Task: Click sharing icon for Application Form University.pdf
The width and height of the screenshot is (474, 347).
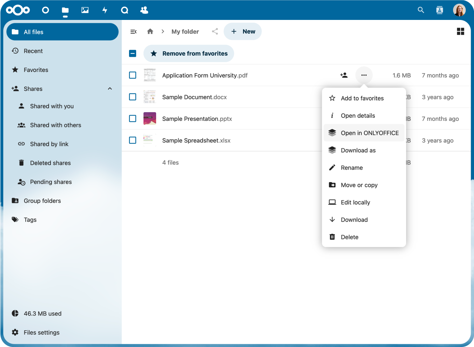Action: coord(344,75)
